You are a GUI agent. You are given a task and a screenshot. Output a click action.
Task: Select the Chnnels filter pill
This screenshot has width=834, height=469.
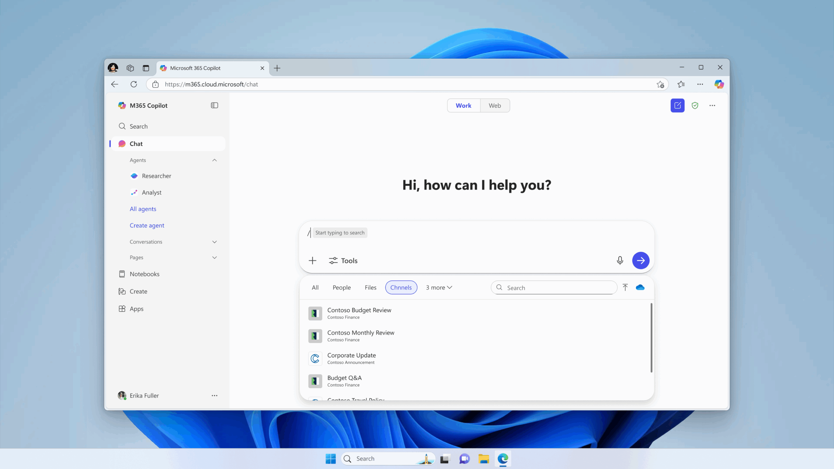pos(401,288)
